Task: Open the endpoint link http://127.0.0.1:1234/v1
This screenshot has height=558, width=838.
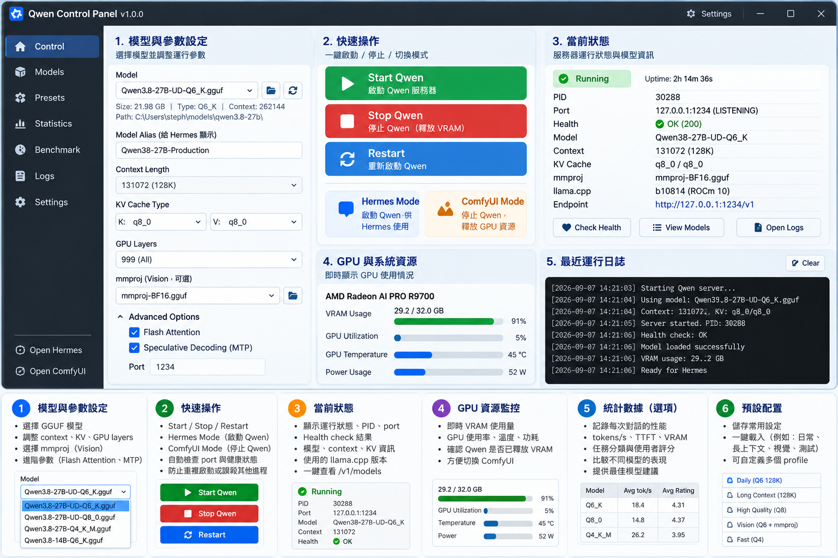Action: (x=704, y=204)
